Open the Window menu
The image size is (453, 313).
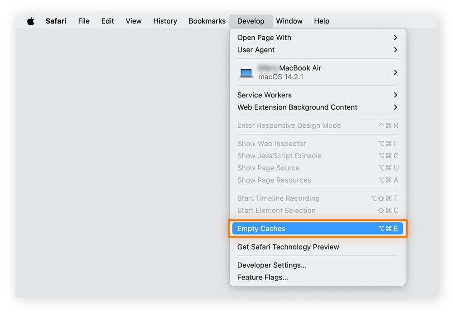[289, 21]
